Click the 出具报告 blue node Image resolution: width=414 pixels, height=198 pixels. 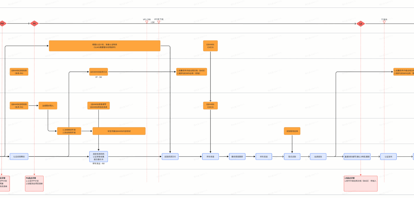[318, 156]
